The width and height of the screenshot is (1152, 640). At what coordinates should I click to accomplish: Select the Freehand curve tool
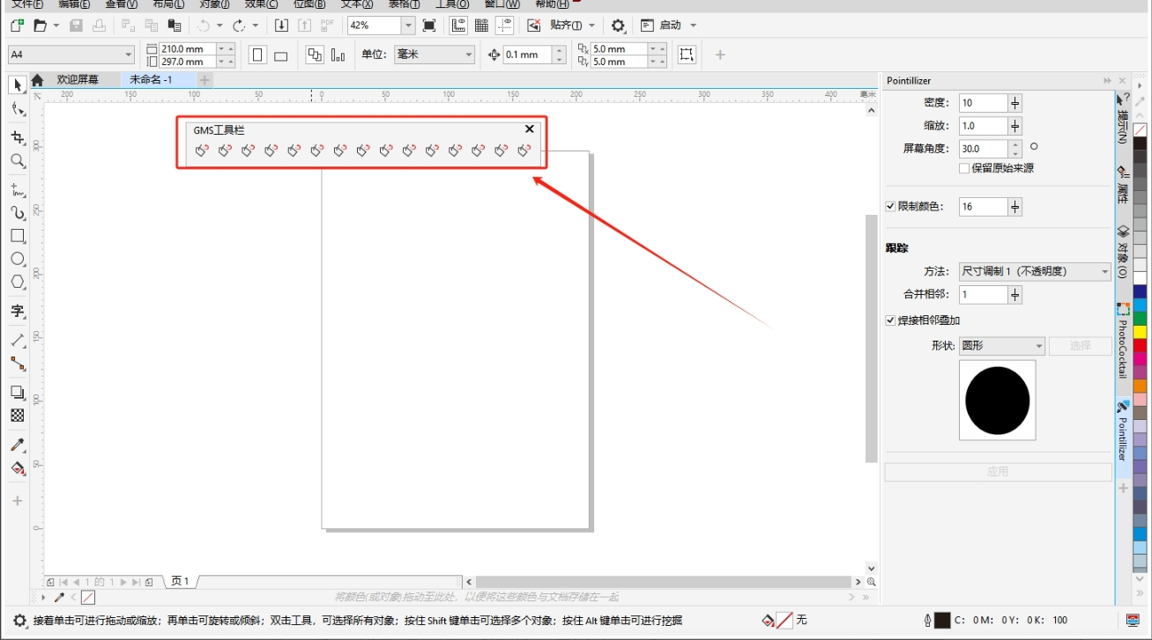click(x=18, y=189)
